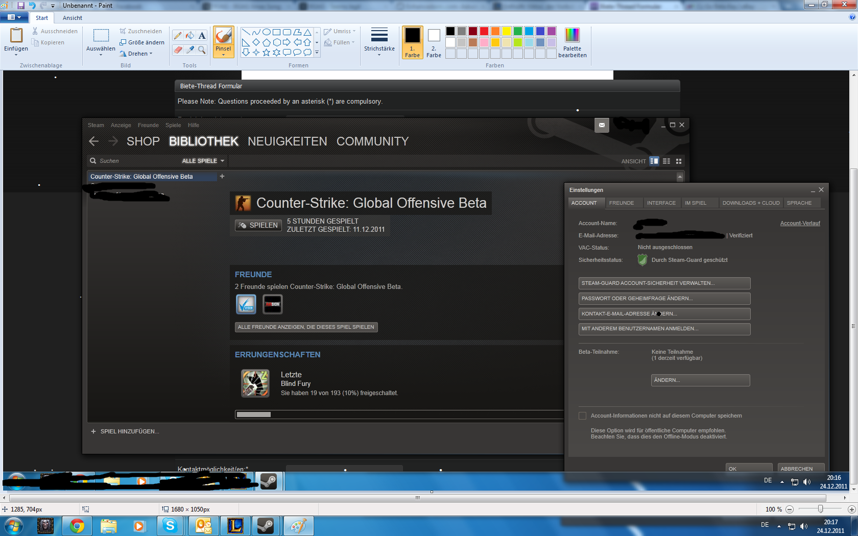The width and height of the screenshot is (858, 536).
Task: Click the volume speaker tray icon
Action: click(804, 526)
